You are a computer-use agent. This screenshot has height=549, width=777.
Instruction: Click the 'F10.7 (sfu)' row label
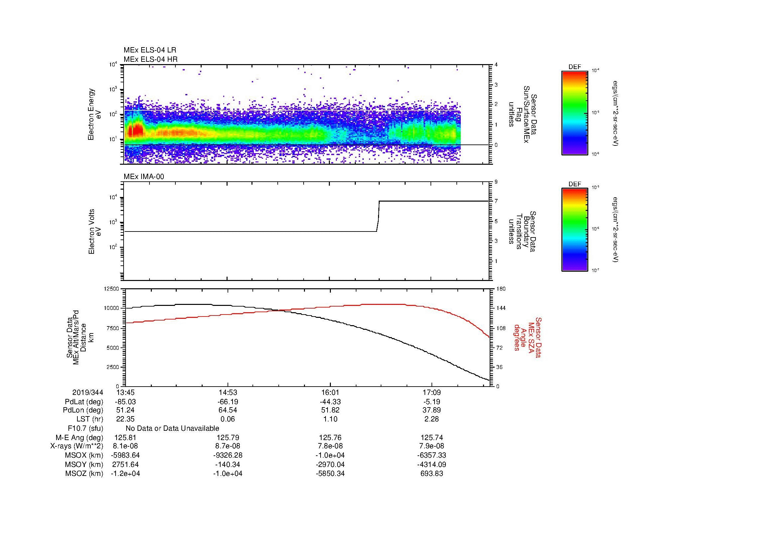click(85, 428)
